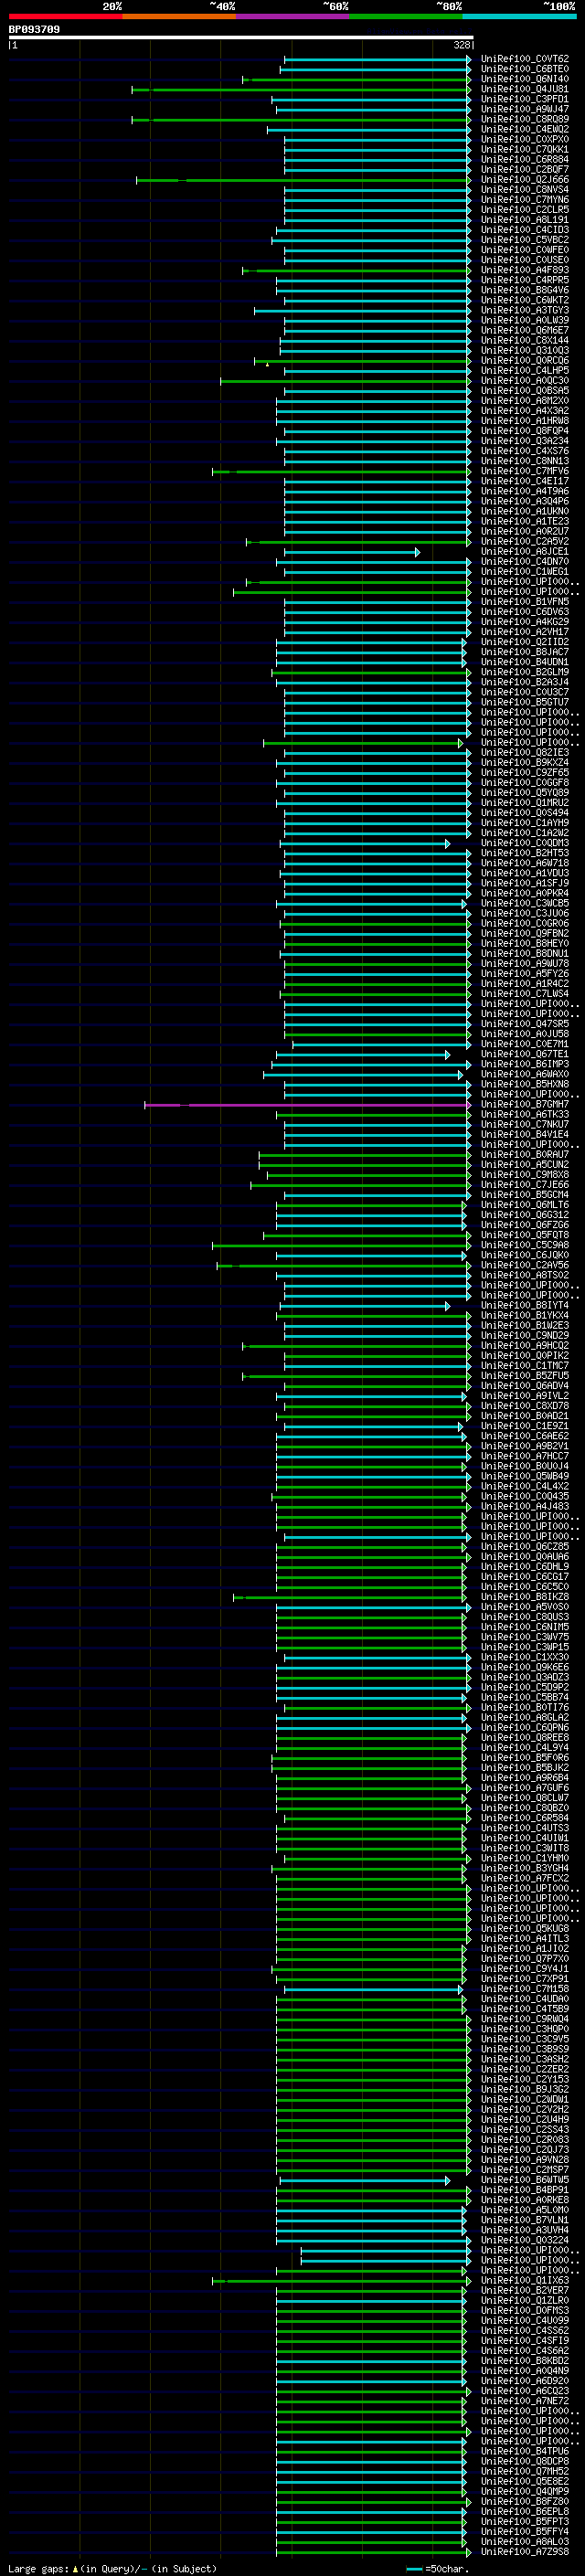Click label UniRef100_C2AV56
Image resolution: width=585 pixels, height=2576 pixels.
(x=525, y=1265)
